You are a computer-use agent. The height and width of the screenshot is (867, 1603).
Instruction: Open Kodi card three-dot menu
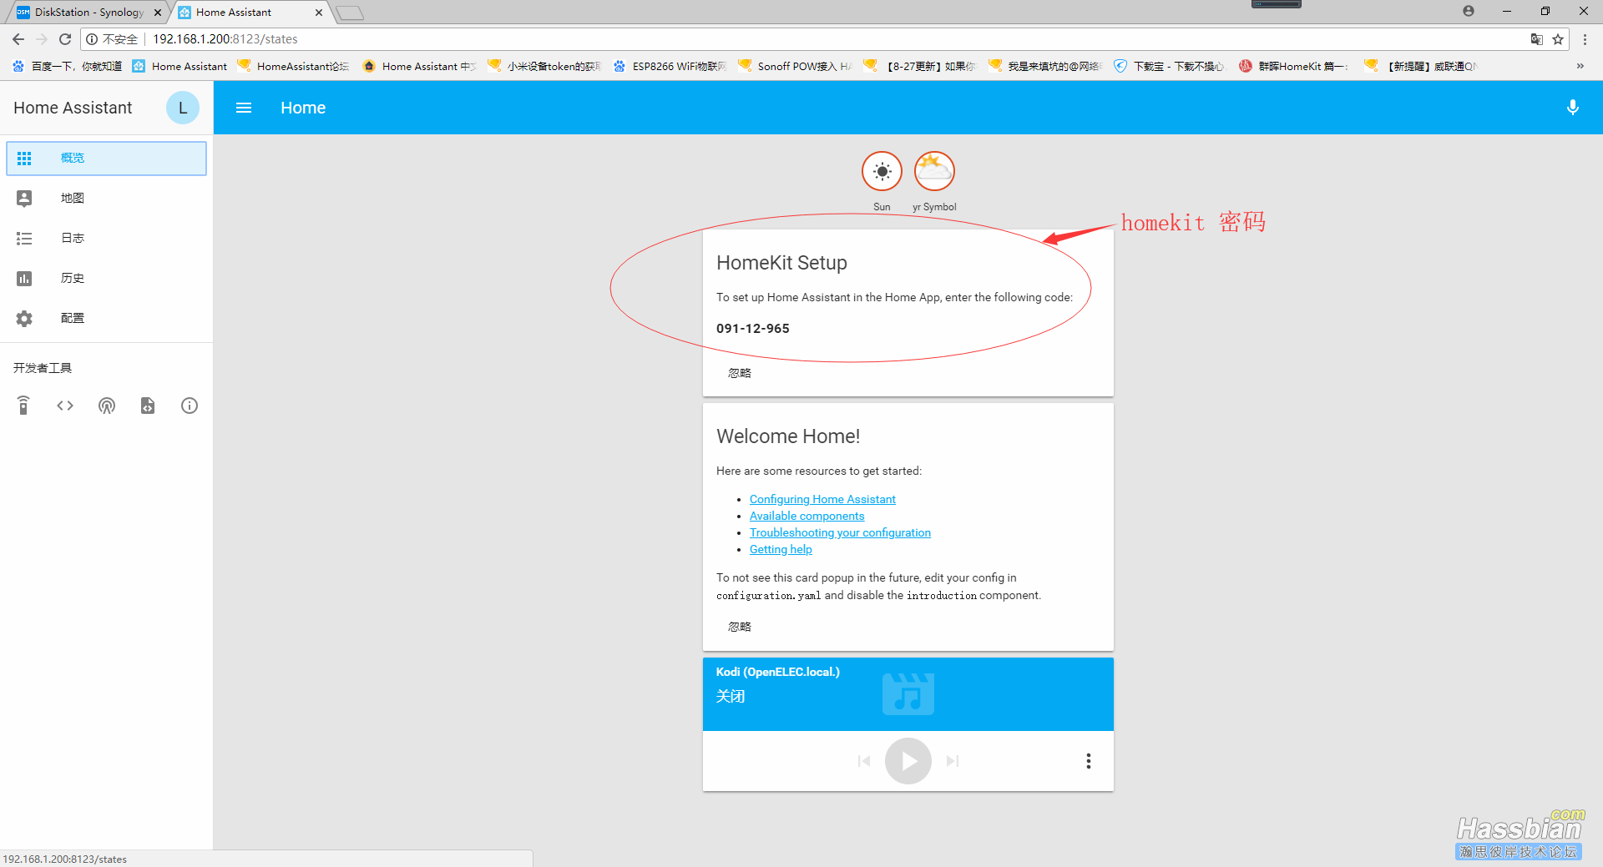click(1088, 761)
